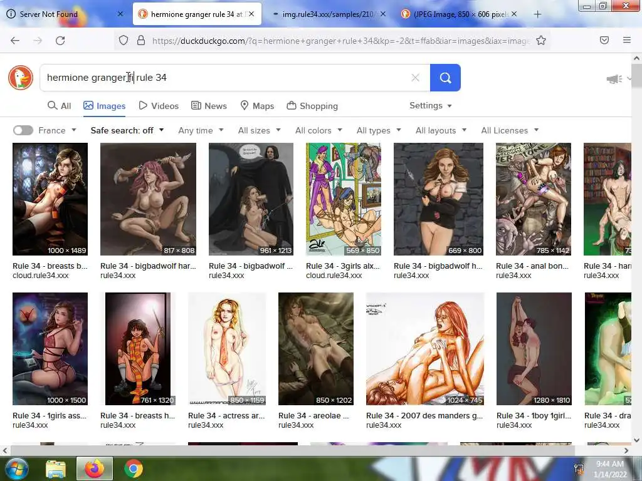Open the All types filter dropdown
This screenshot has height=481, width=642.
(x=379, y=130)
